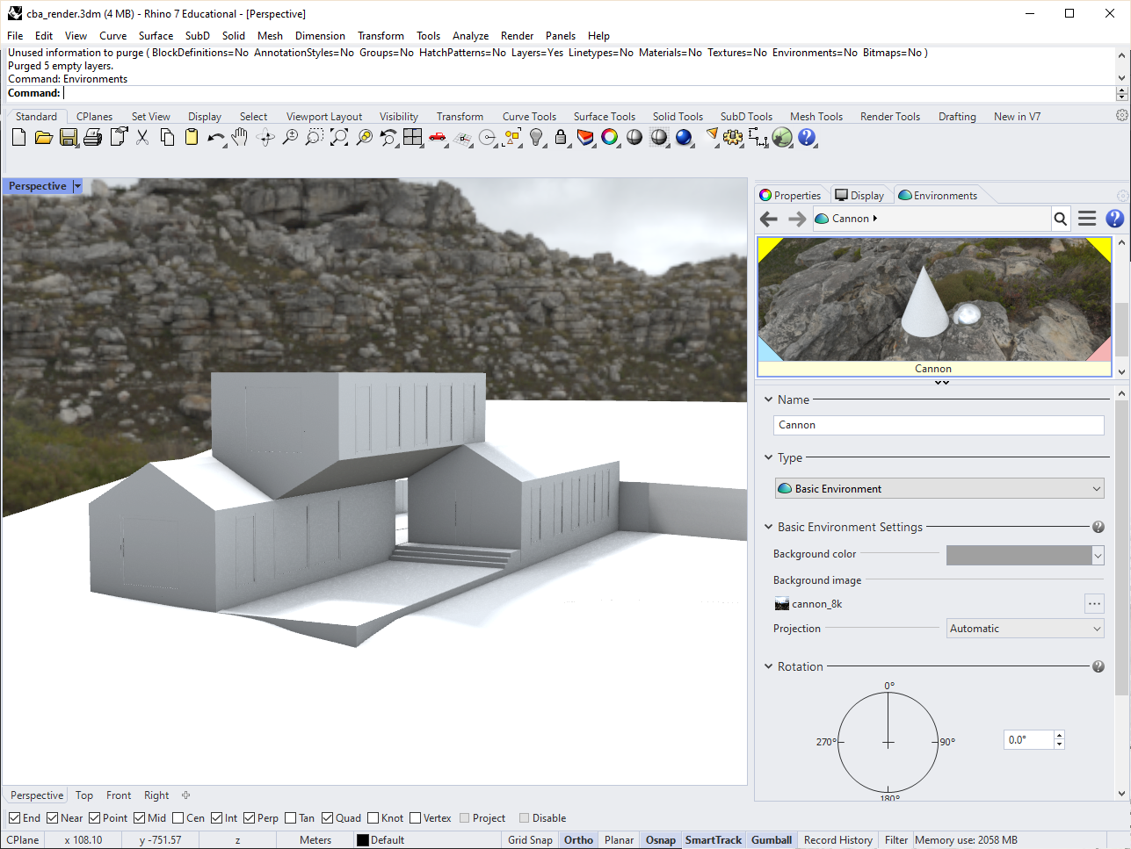
Task: Click the light bulb Hide objects icon
Action: pos(536,137)
